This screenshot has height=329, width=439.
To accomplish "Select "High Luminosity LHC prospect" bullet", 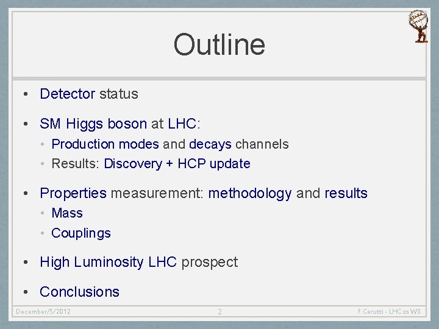I will 138,263.
